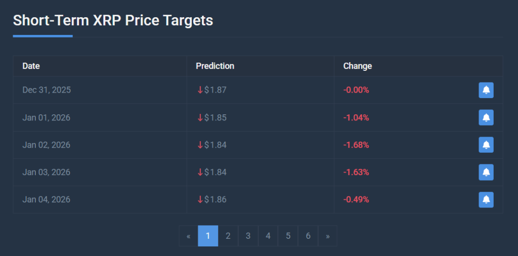Jump to page 4 of predictions
Screen dimensions: 518x256
268,236
